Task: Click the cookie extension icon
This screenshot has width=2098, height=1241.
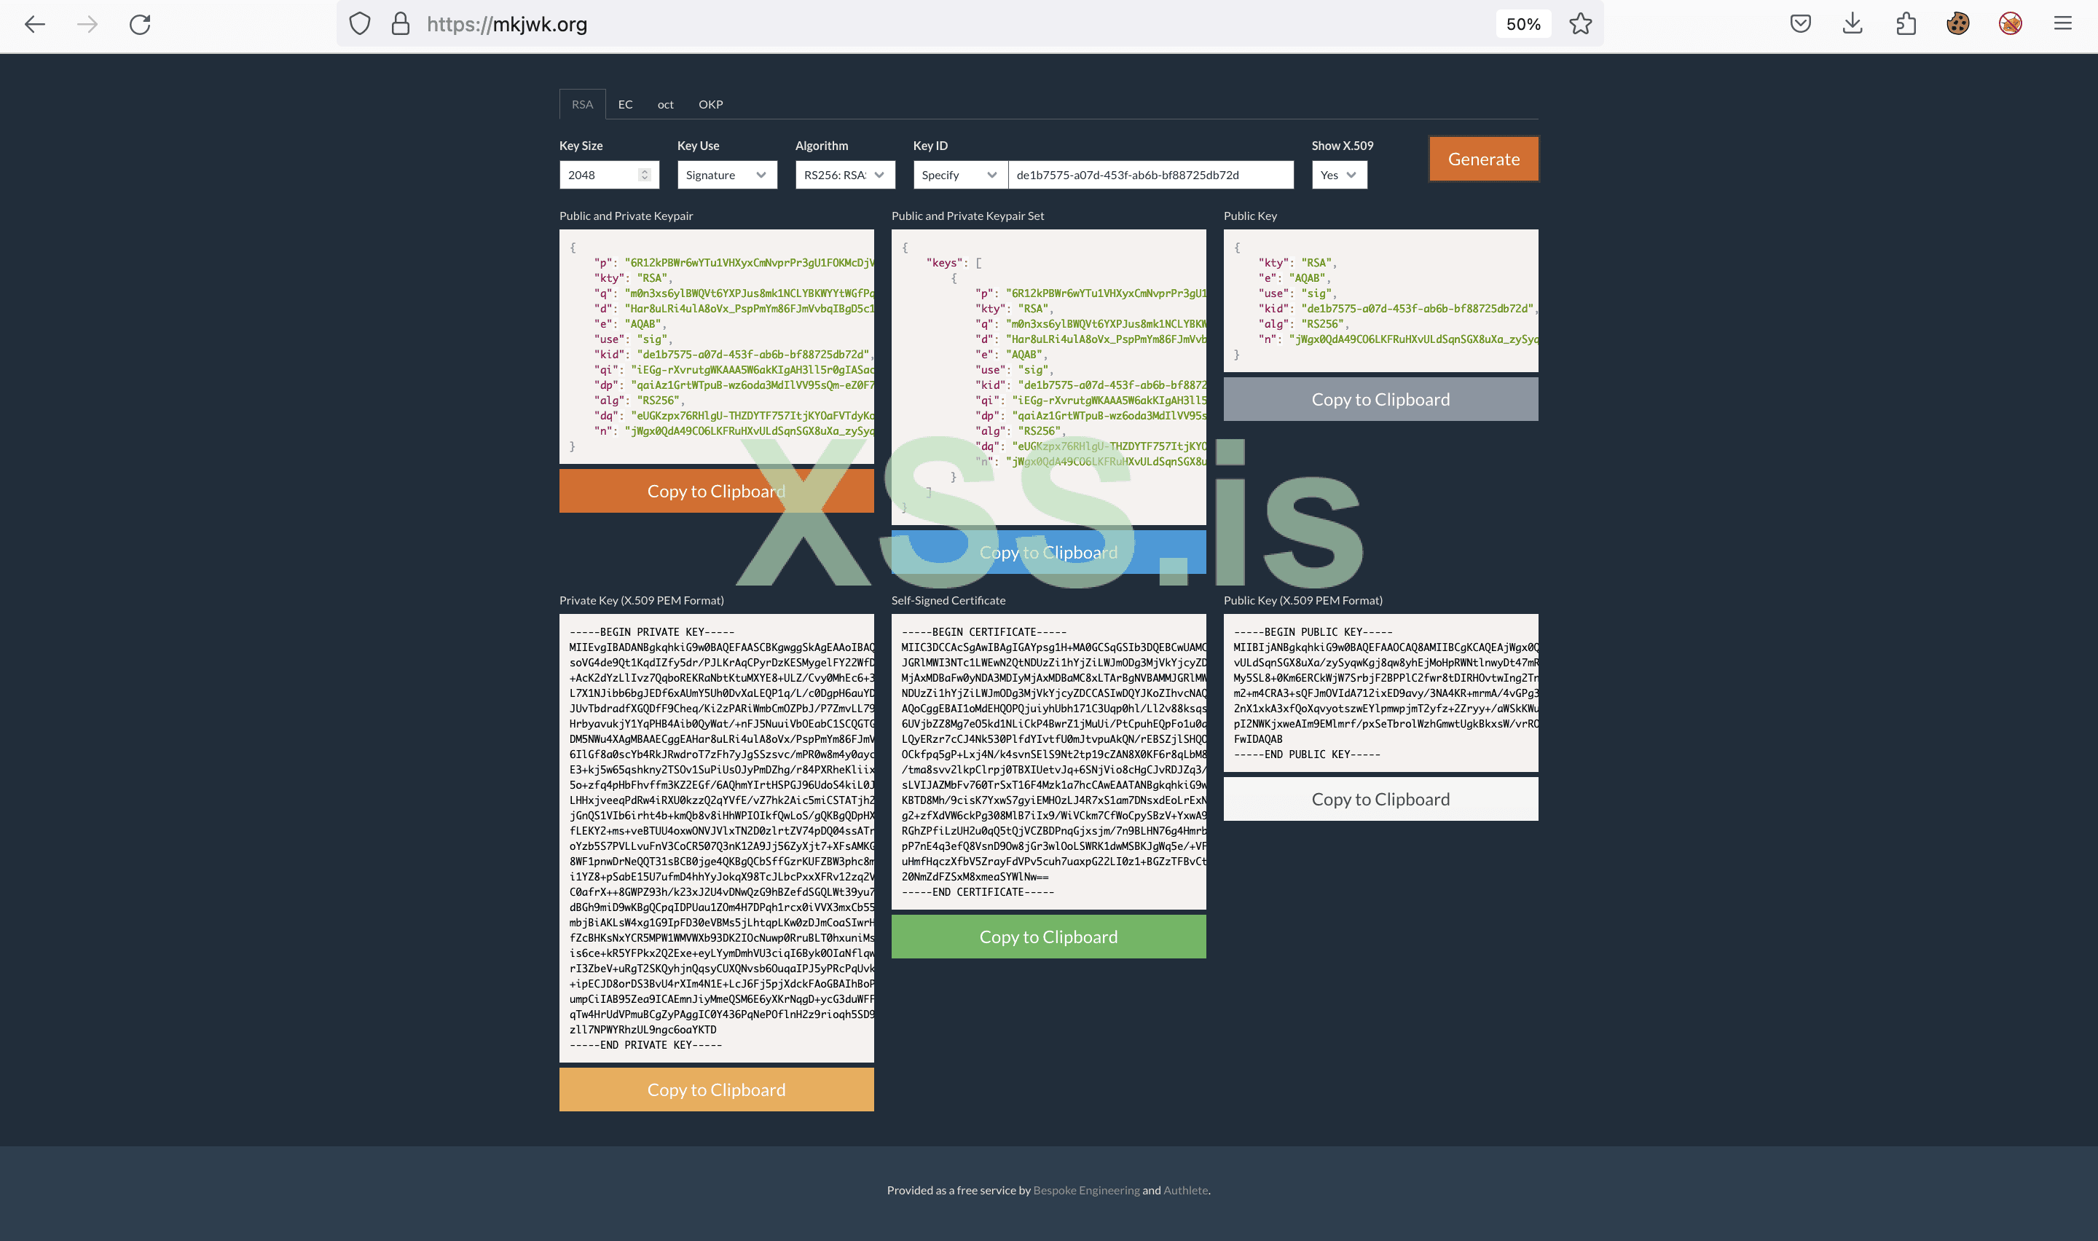Action: [1957, 24]
